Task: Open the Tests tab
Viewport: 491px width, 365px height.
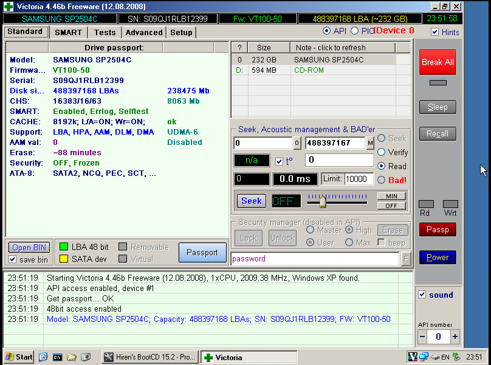Action: (x=105, y=33)
